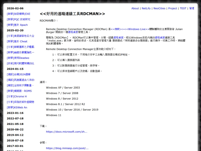Image resolution: width=201 pixels, height=151 pixels.
Task: Open the [技術] tagged sidebar post
Action: click(20, 63)
